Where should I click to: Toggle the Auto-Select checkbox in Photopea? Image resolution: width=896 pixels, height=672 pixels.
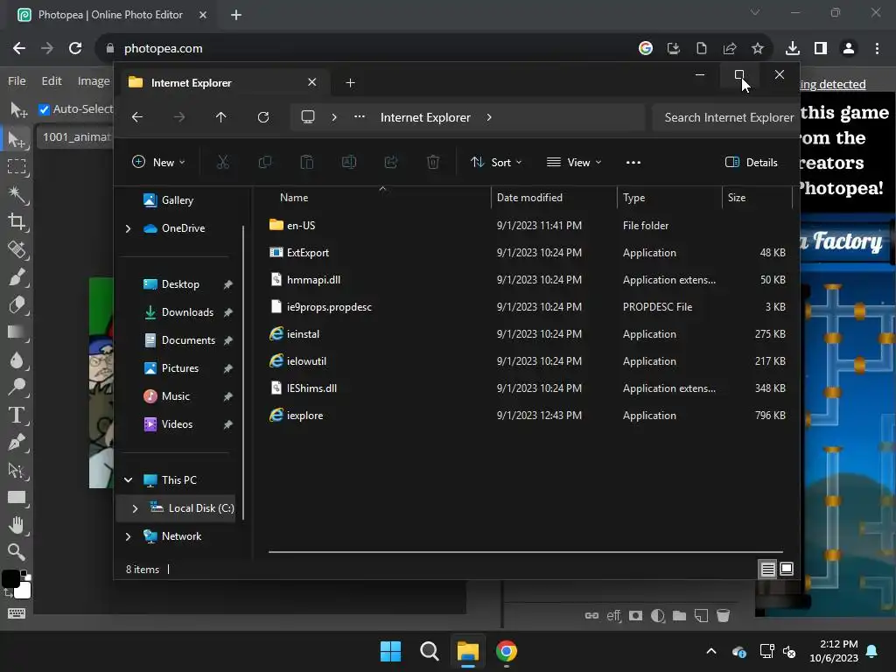click(x=44, y=109)
